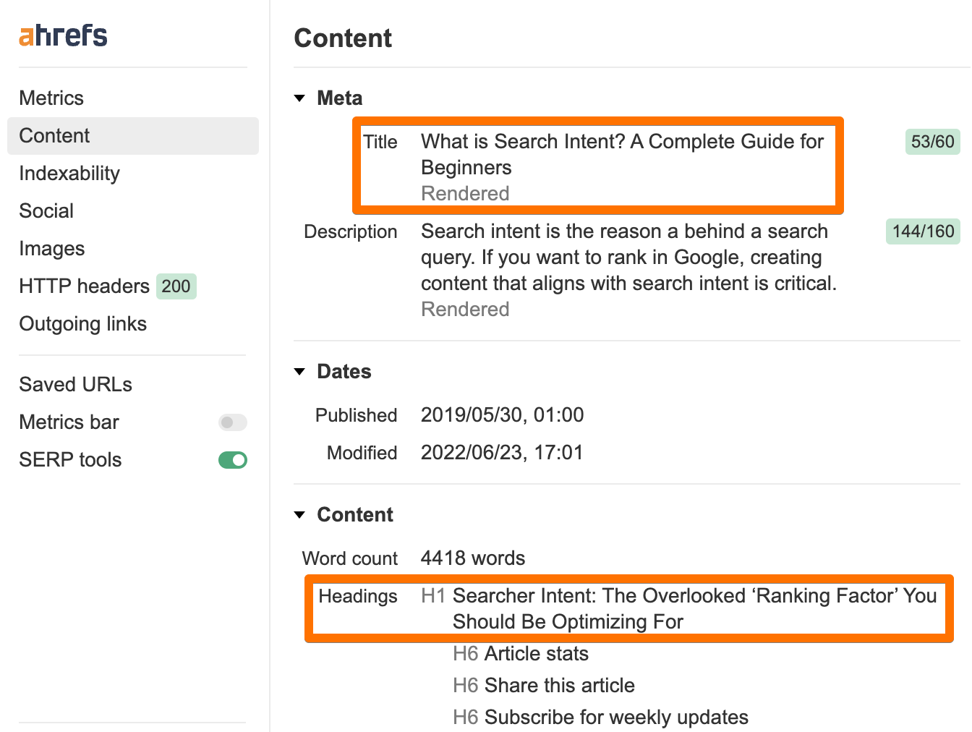
Task: Click the HTTP headers 200 status badge
Action: [x=176, y=286]
